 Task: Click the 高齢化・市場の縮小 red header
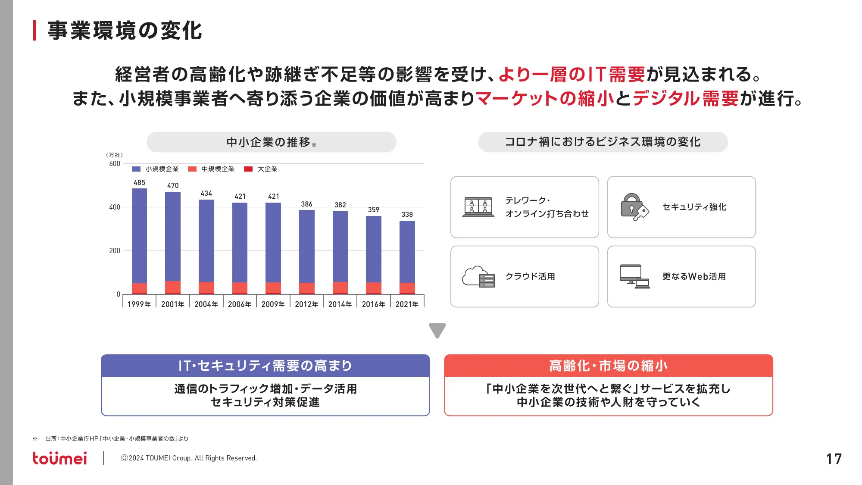click(x=609, y=366)
